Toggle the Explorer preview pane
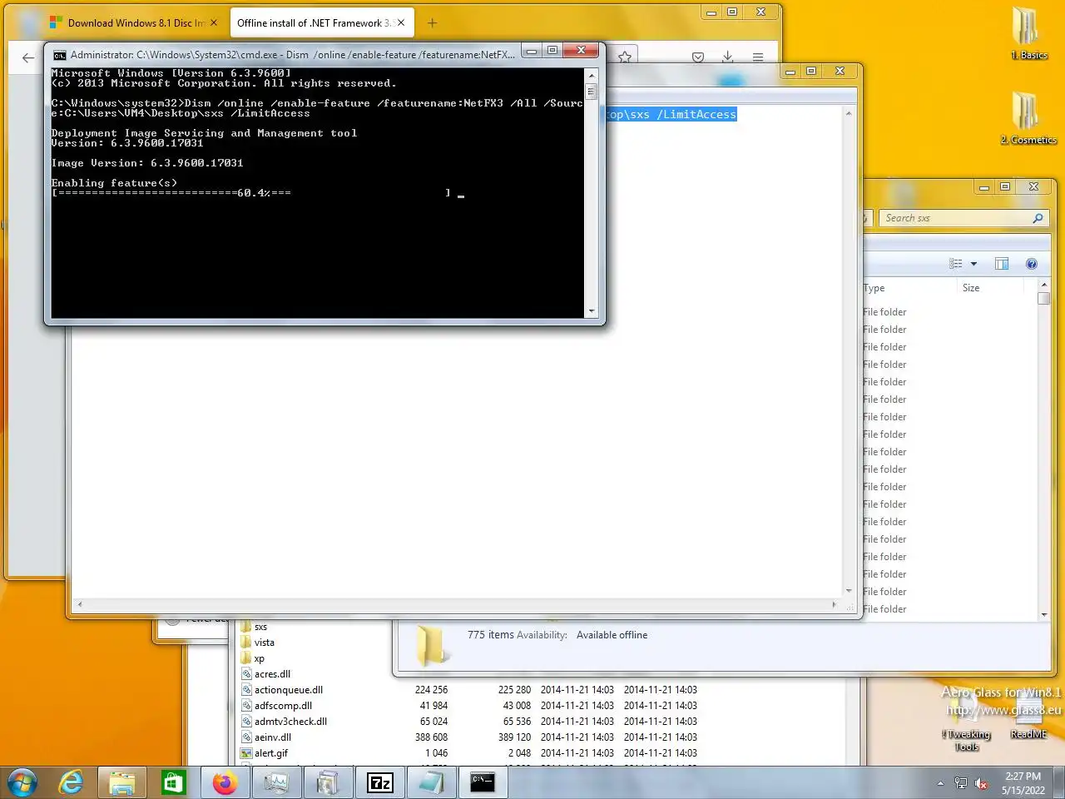Screen dimensions: 1065x799 (x=1002, y=264)
